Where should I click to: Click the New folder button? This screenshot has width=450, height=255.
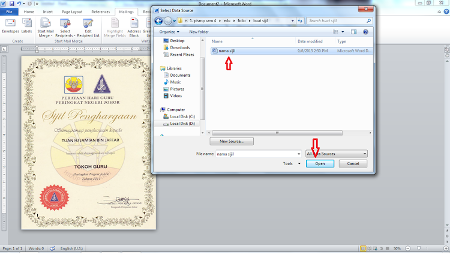199,32
